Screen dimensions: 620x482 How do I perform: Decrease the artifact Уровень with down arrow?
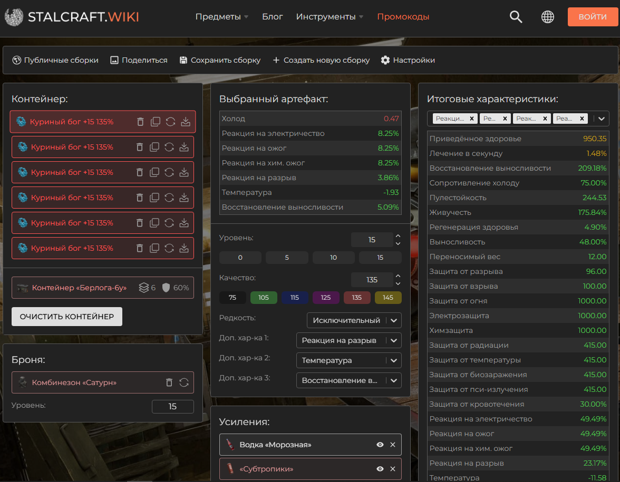398,243
